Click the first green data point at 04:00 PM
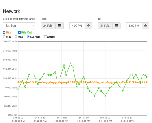This screenshot has height=123, width=152. (18, 89)
